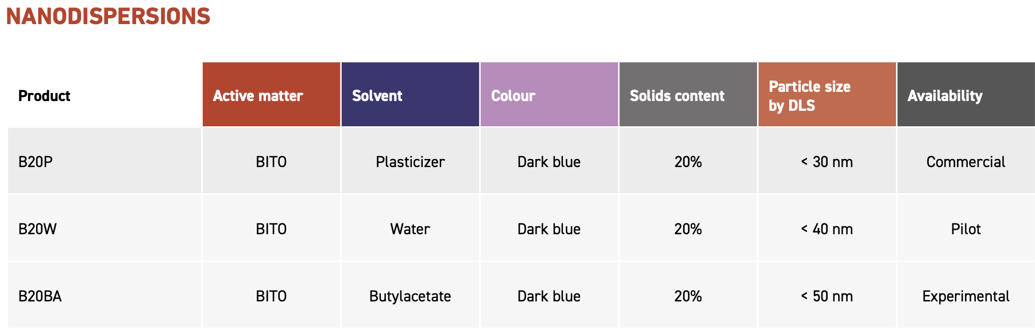Select the B20BA product cell
The height and width of the screenshot is (333, 1035).
[x=105, y=295]
